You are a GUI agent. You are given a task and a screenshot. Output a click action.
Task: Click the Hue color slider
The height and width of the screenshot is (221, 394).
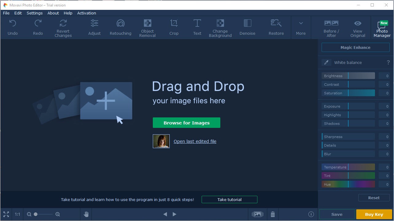coord(348,184)
